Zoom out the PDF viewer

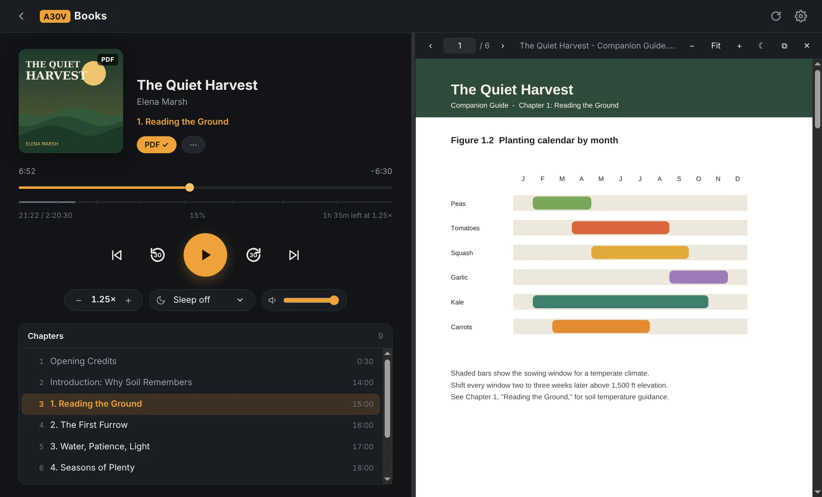click(692, 46)
